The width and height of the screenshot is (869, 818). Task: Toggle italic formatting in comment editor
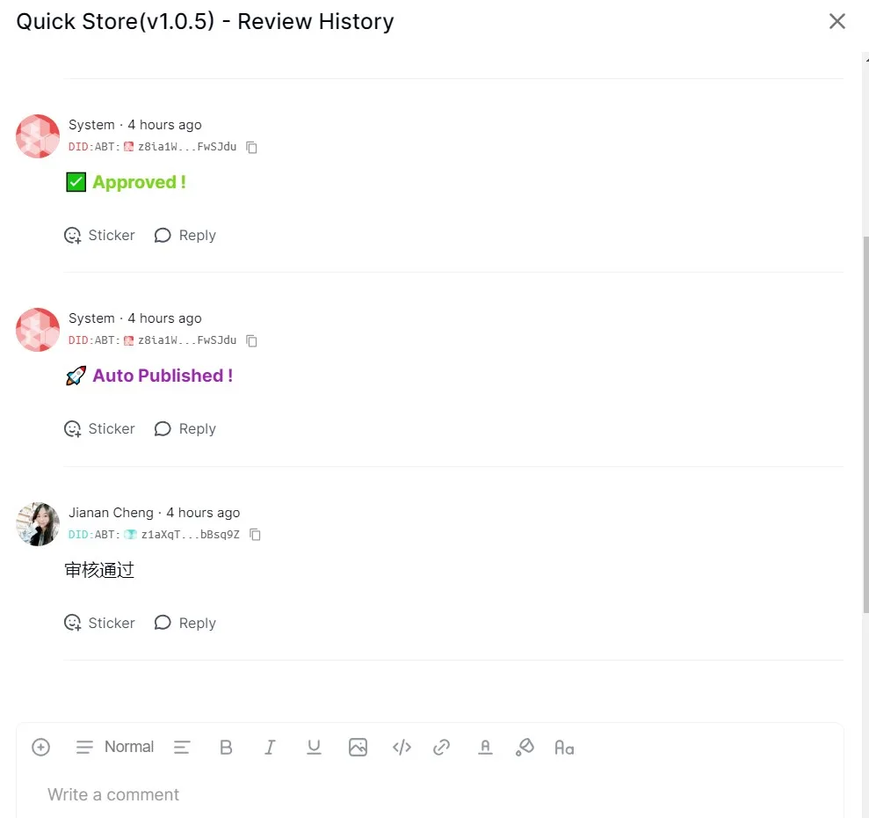[270, 748]
